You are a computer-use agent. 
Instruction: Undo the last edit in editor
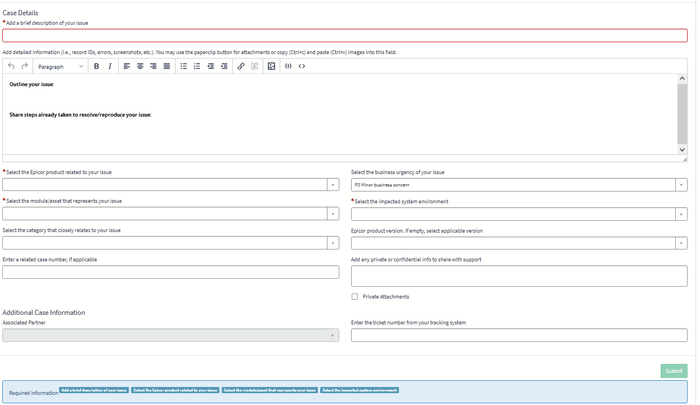coord(11,66)
